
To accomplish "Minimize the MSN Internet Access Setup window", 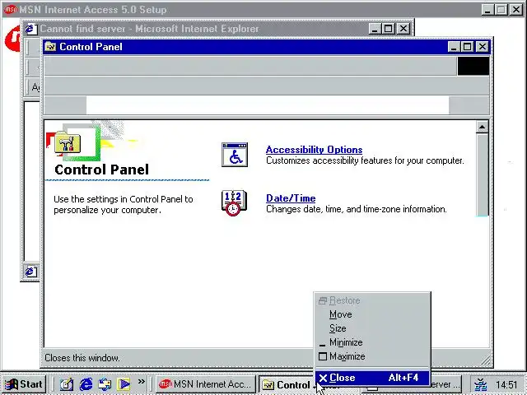I will [x=487, y=10].
